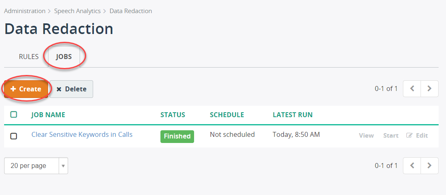Expand the per page dropdown arrow
446x195 pixels.
[x=63, y=166]
